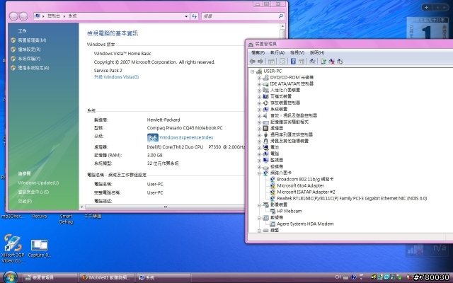Select Microsoft 6to4 Adapter row
This screenshot has width=453, height=283.
300,185
